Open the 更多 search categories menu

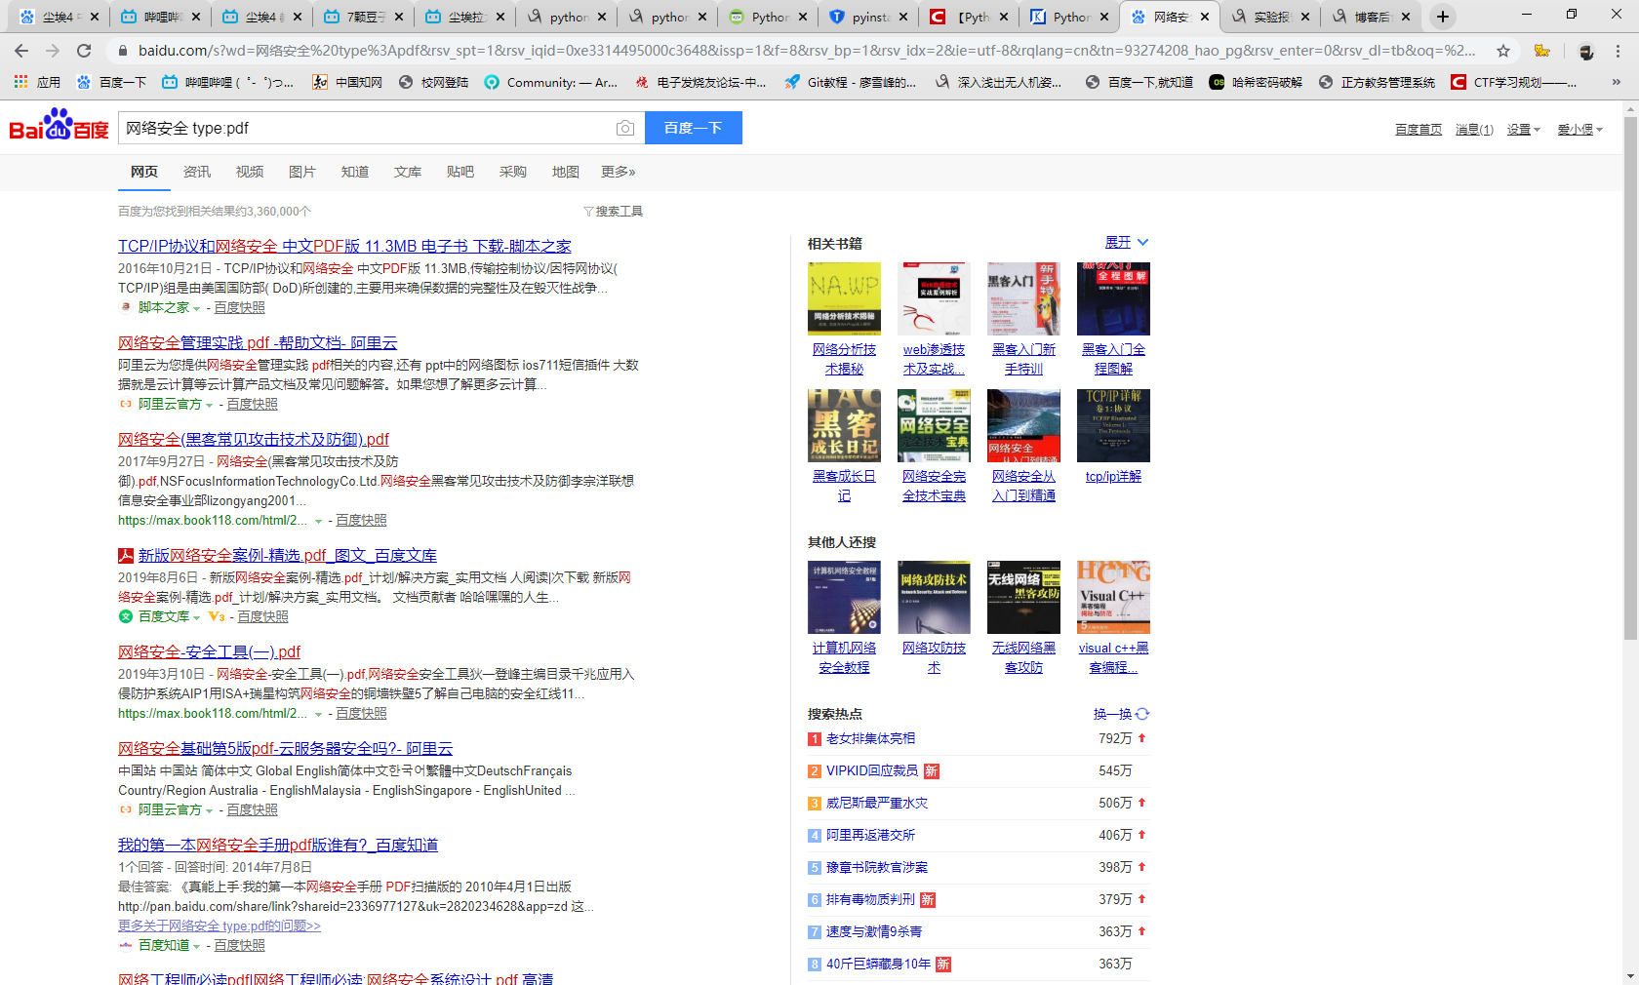pyautogui.click(x=619, y=172)
